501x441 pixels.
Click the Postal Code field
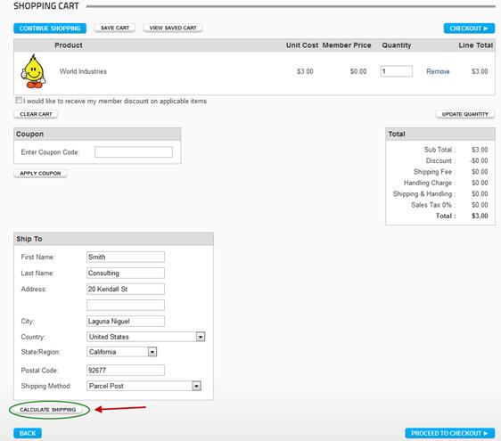coord(126,370)
